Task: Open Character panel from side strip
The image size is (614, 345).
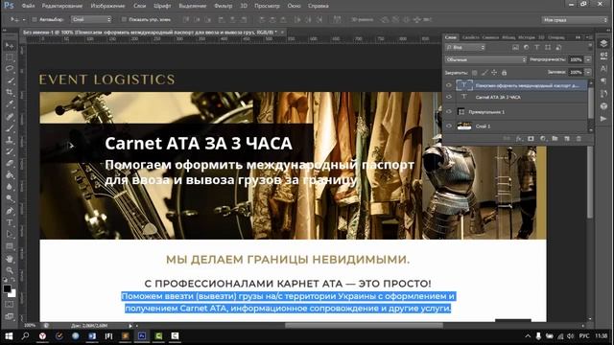Action: click(603, 68)
